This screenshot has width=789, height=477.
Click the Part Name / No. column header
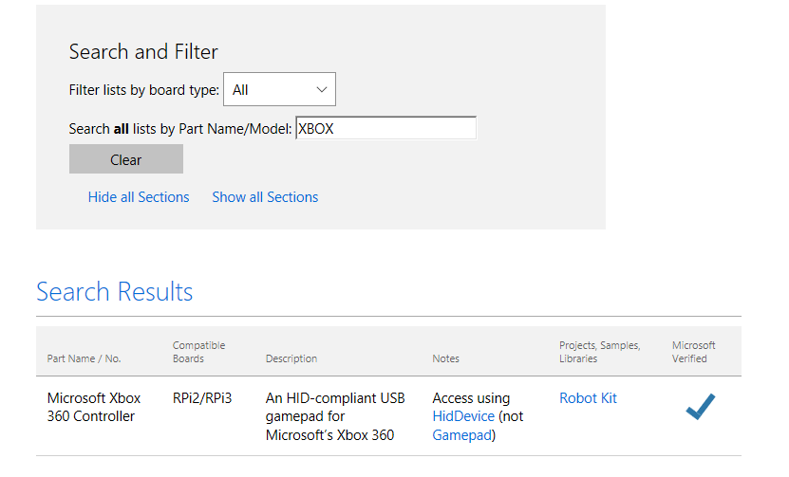tap(85, 358)
